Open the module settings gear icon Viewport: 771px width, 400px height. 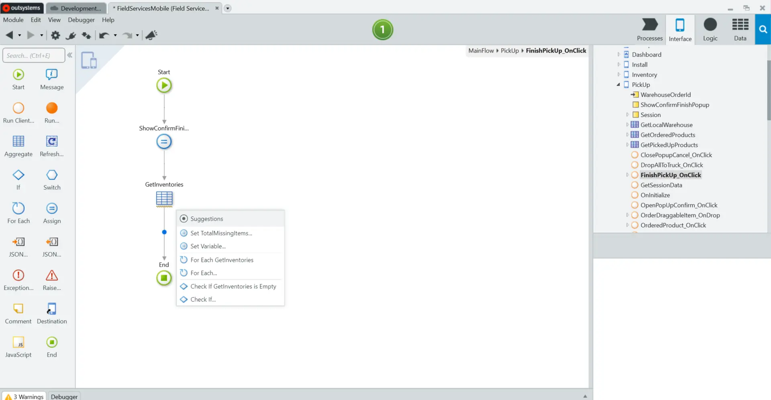55,35
